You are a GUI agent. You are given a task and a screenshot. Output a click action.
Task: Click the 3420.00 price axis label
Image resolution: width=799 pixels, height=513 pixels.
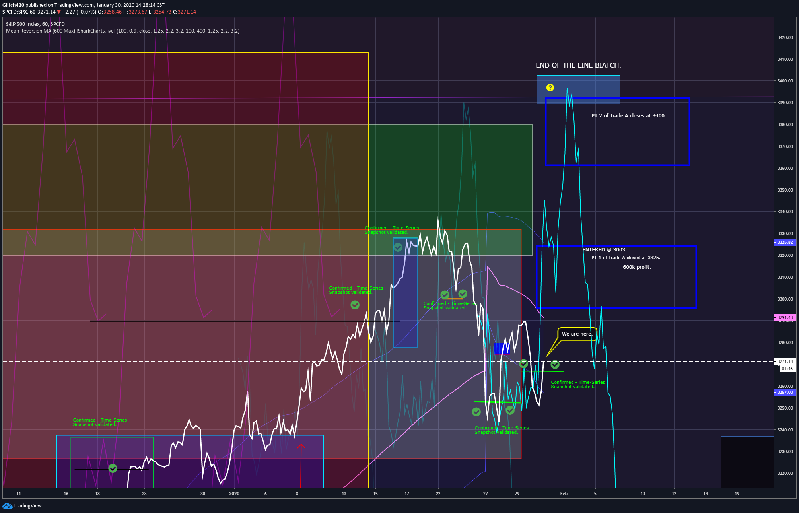pyautogui.click(x=785, y=37)
